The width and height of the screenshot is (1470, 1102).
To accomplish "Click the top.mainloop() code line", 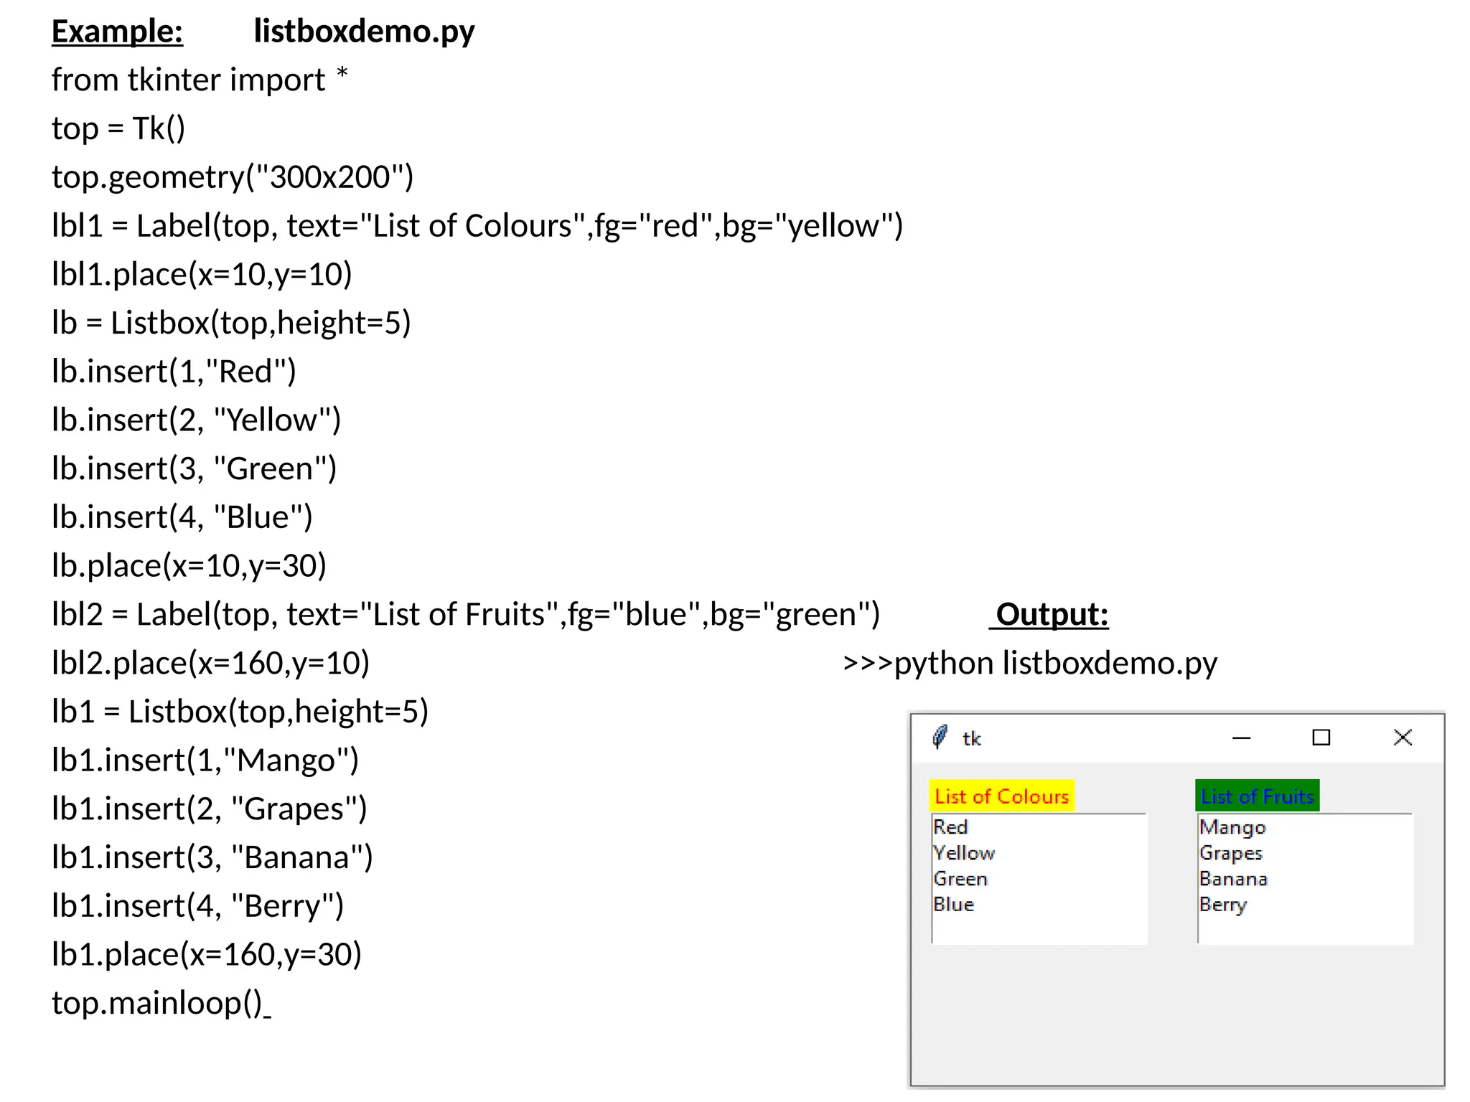I will pos(157,1003).
